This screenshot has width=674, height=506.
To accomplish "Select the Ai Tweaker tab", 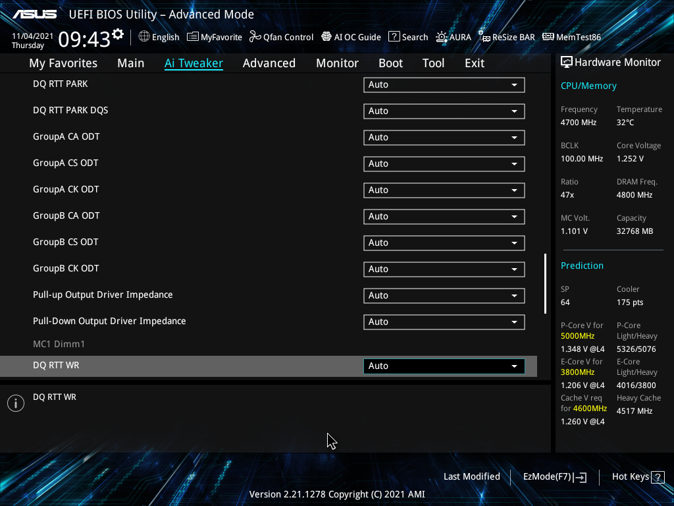I will tap(194, 63).
